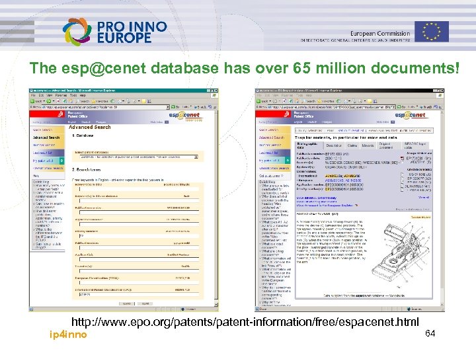This screenshot has width=476, height=357.
Task: Select Claims tab in right page
Action: point(353,145)
